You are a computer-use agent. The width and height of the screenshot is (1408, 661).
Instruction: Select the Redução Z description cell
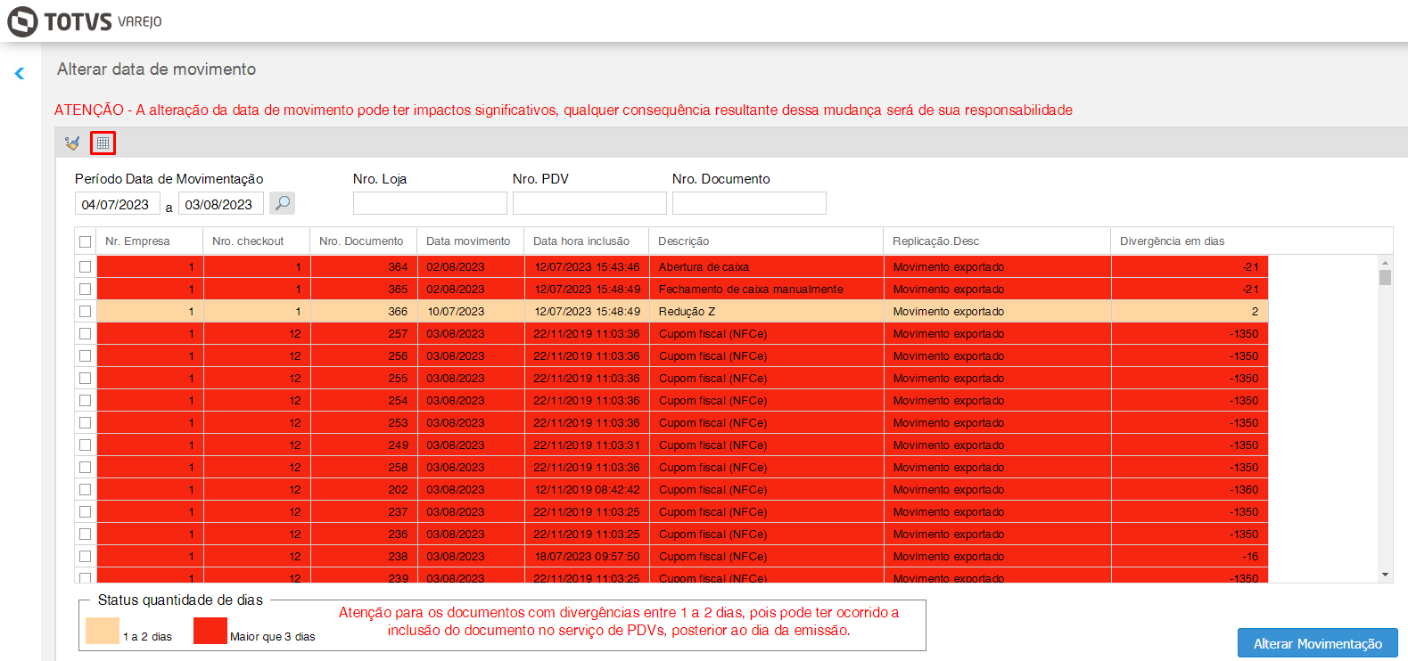click(766, 311)
